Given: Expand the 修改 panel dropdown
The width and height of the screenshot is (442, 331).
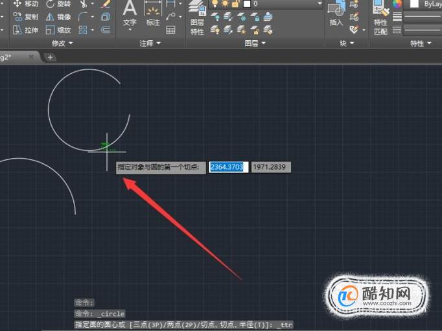Looking at the screenshot, I should click(x=62, y=43).
